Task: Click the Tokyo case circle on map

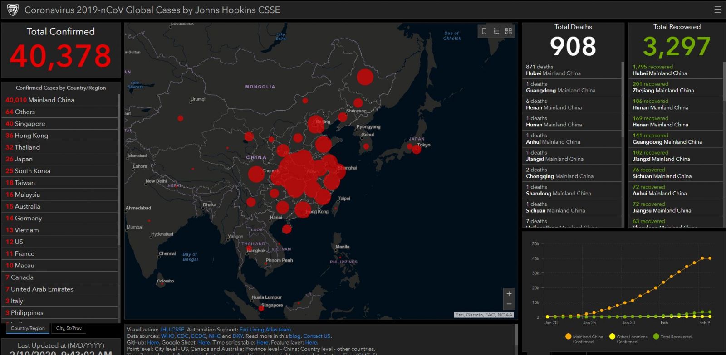Action: pos(417,149)
